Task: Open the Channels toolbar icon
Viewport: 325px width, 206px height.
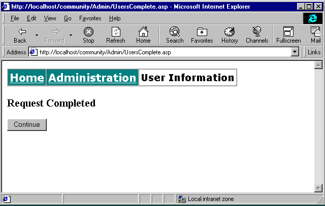Action: [257, 32]
